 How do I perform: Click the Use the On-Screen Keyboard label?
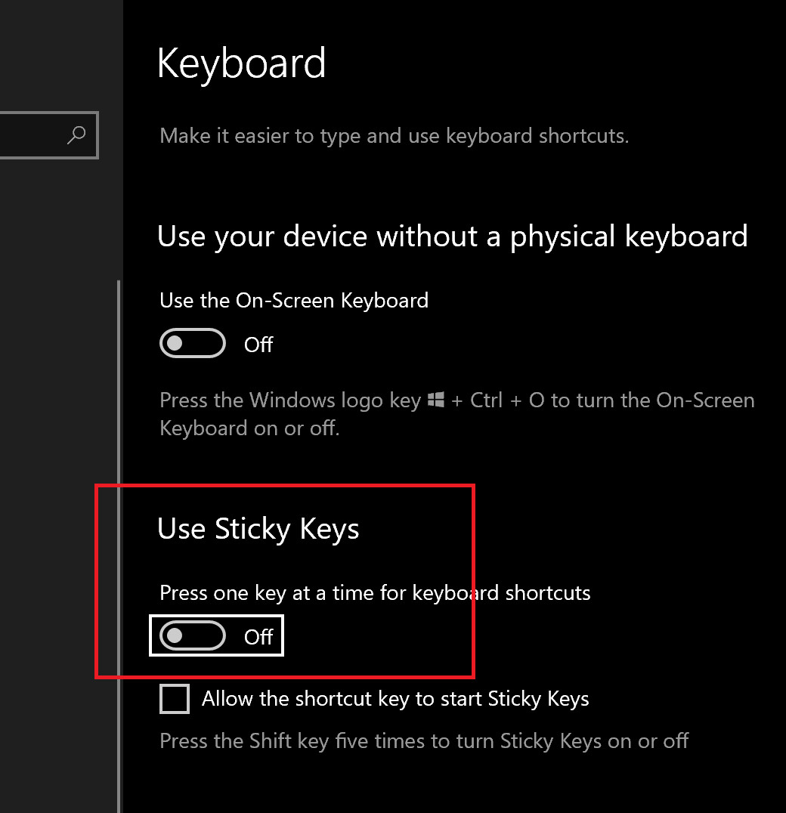(x=294, y=301)
